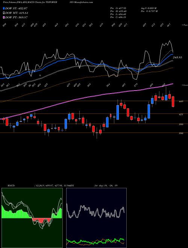Image resolution: width=188 pixels, height=248 pixels.
Task: Click the 'Pre C: 436.15' close value
Action: click(118, 17)
